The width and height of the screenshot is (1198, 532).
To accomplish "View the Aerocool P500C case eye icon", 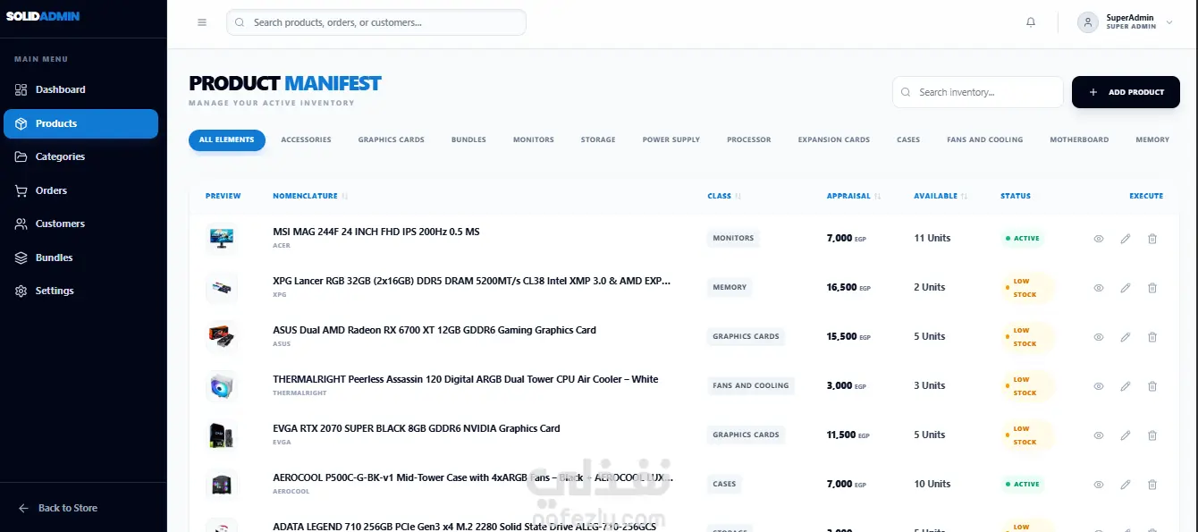I will [1099, 485].
